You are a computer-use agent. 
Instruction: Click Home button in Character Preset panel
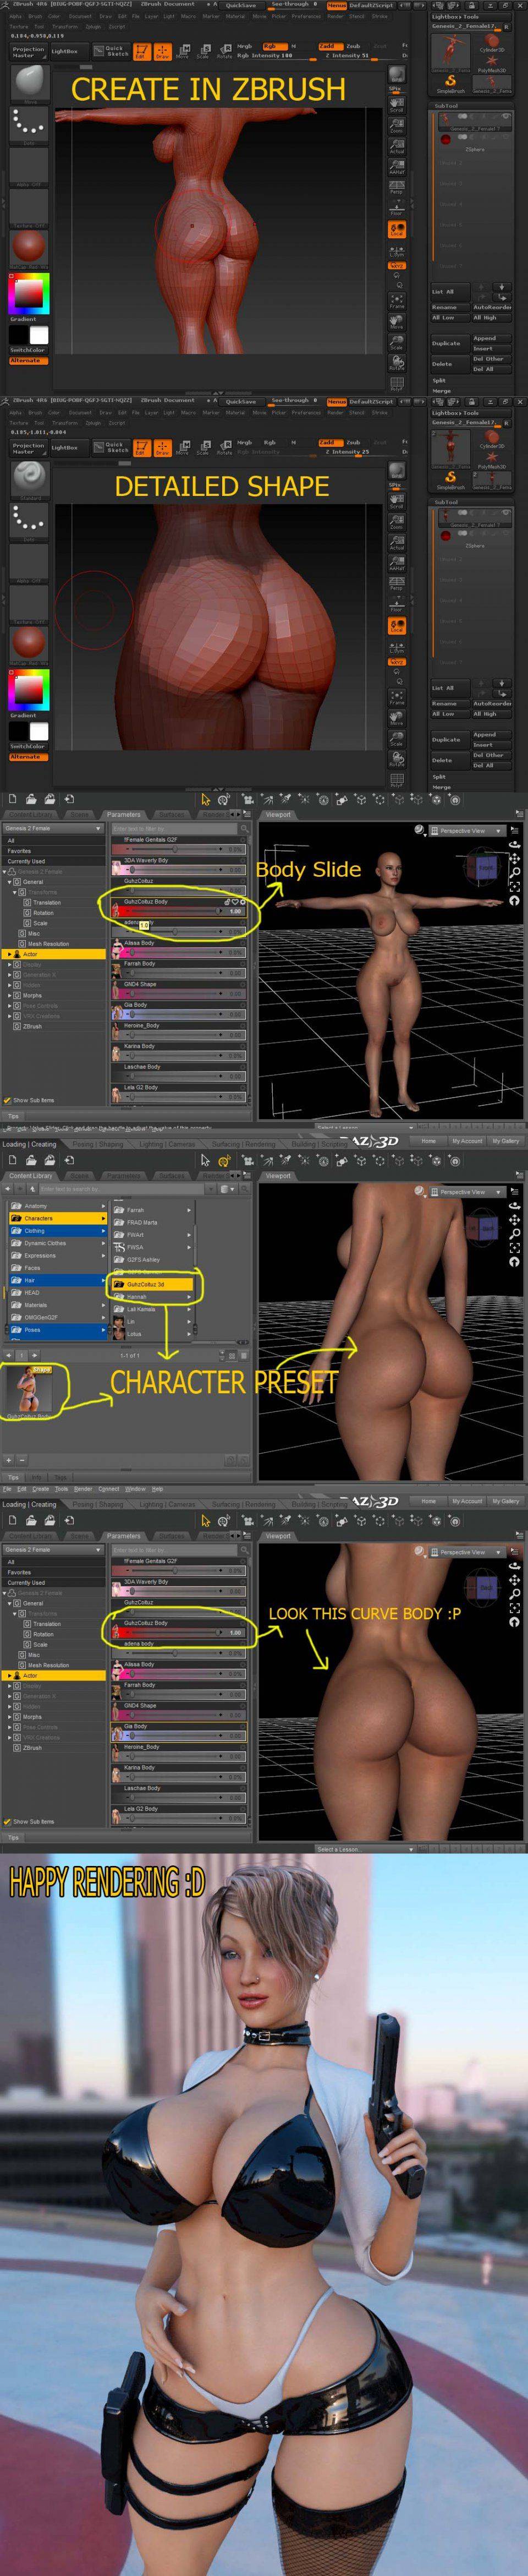coord(428,1141)
